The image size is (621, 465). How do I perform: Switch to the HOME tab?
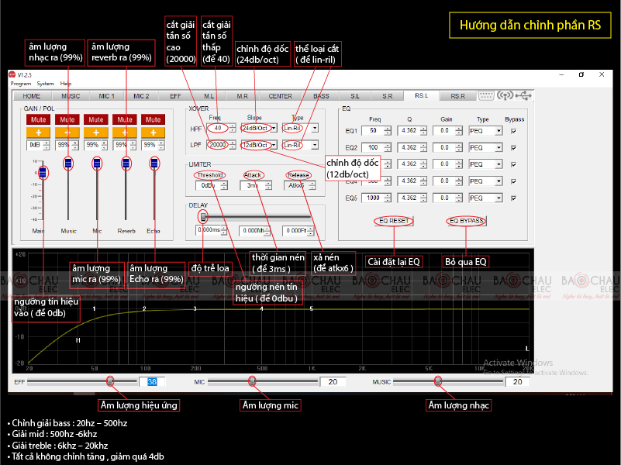tap(31, 96)
